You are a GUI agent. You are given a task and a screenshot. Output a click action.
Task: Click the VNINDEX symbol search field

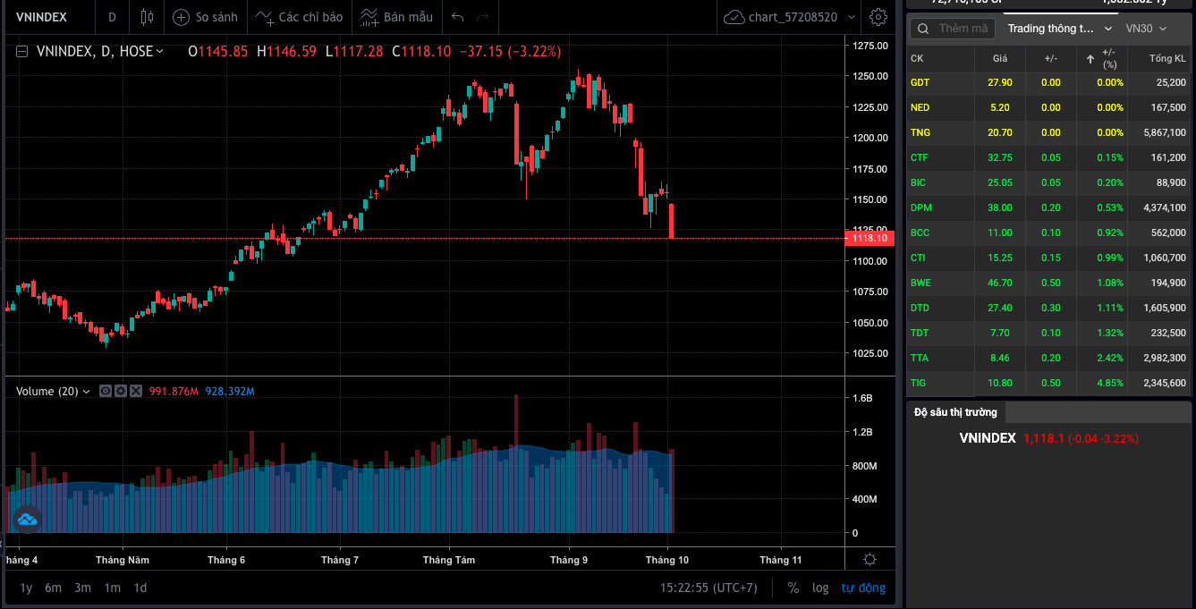coord(49,17)
